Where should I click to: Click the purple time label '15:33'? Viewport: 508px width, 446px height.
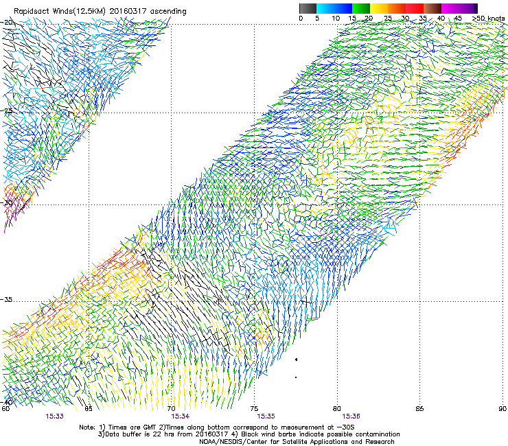[55, 416]
